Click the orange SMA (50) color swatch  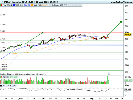(x=32, y=5)
